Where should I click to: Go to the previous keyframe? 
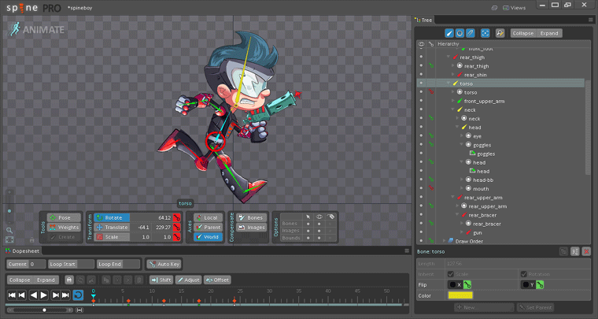[x=22, y=295]
